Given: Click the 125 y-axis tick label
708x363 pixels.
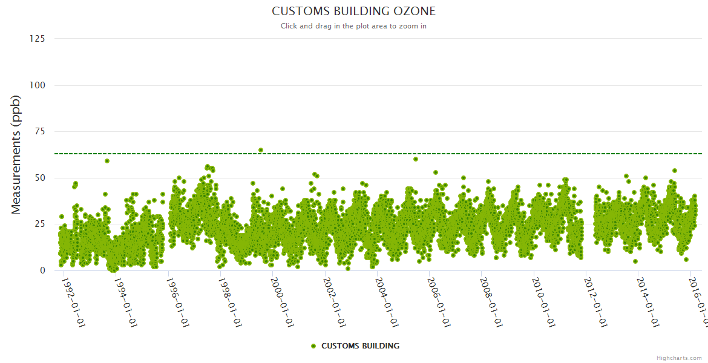Looking at the screenshot, I should pyautogui.click(x=37, y=39).
